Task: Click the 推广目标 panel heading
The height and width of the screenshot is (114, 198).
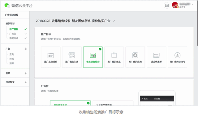Action: 46,34
